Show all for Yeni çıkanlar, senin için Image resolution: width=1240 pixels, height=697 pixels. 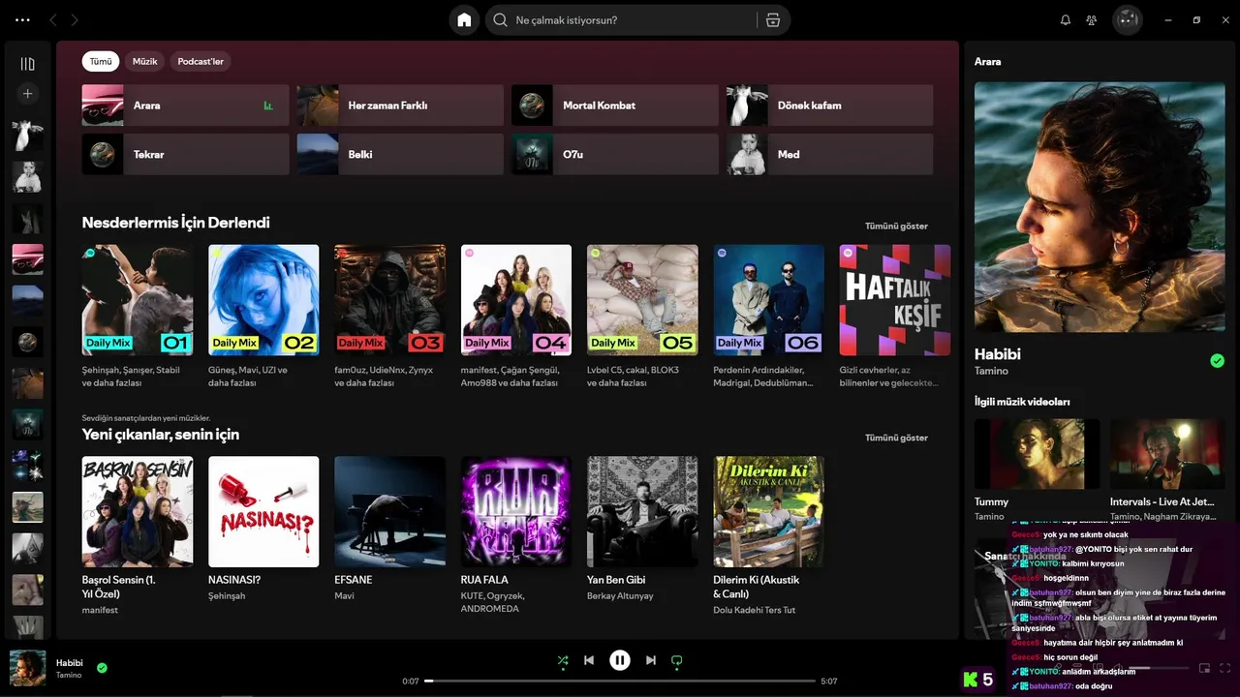click(896, 438)
